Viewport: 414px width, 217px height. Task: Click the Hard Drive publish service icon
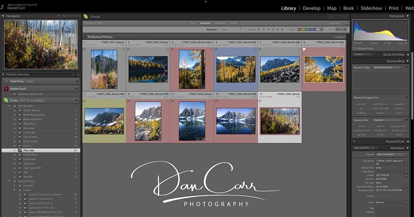click(6, 81)
